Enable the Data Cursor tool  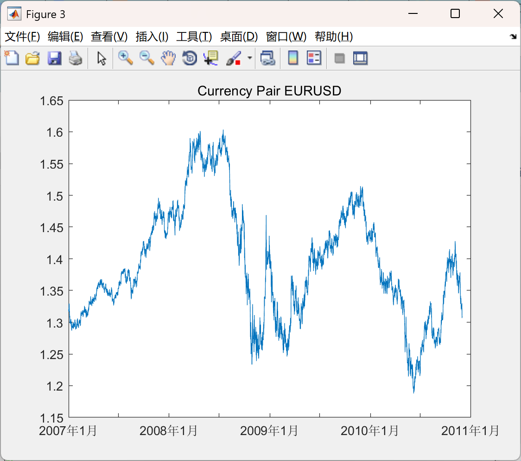(x=210, y=58)
